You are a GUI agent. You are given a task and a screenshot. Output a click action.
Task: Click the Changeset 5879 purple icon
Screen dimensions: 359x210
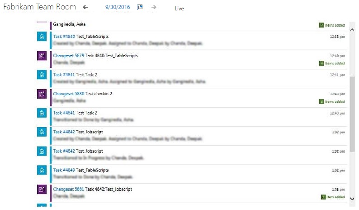(x=42, y=56)
